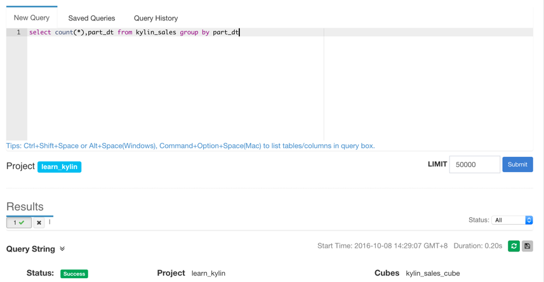Click inside the SQL query editor line
The height and width of the screenshot is (282, 544).
point(134,32)
